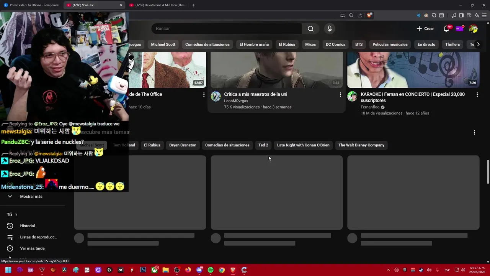Image resolution: width=490 pixels, height=276 pixels.
Task: Click the zoom magnifier icon in address bar
Action: [351, 15]
